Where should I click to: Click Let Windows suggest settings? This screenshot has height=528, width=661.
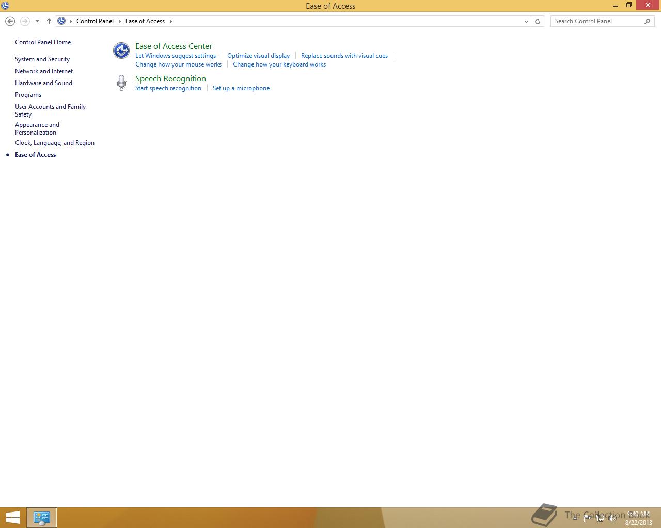176,56
